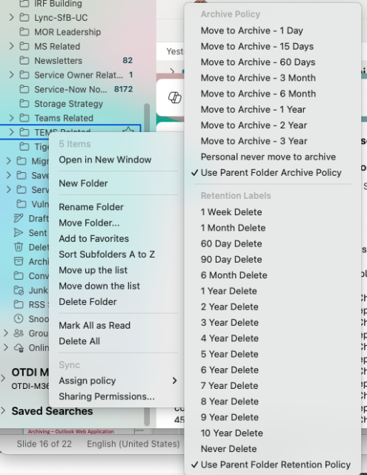Apply 1 Month Delete retention label

(x=233, y=228)
